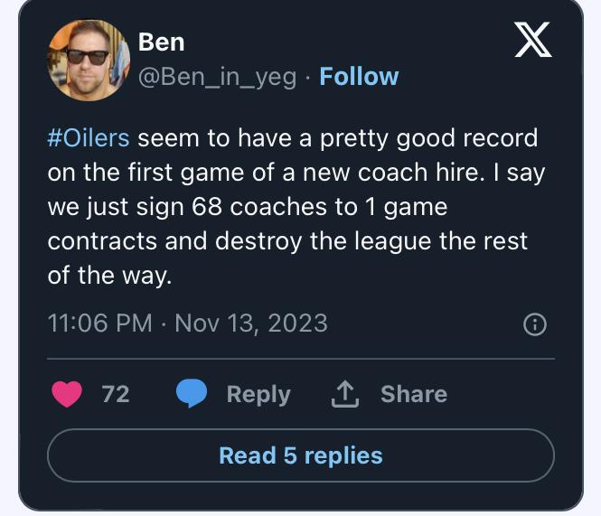This screenshot has width=601, height=516.
Task: Like the tweet with the heart icon
Action: [67, 394]
